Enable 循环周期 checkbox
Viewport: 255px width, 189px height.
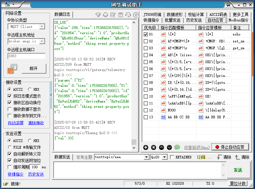[x=10, y=167]
